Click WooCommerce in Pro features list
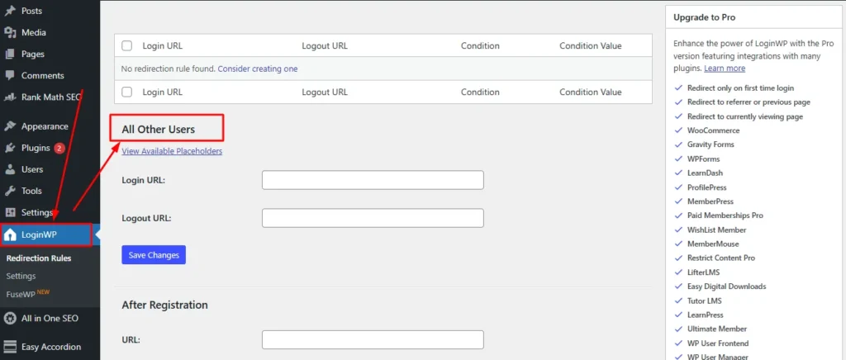This screenshot has width=846, height=360. (x=713, y=130)
